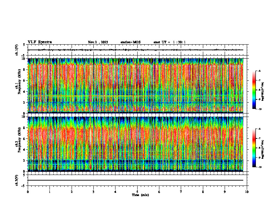Click the ch.1 spectrogram panel
The height and width of the screenshot is (215, 278).
point(135,86)
